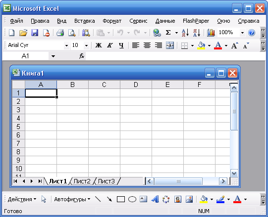Open the Данные menu

pyautogui.click(x=165, y=21)
